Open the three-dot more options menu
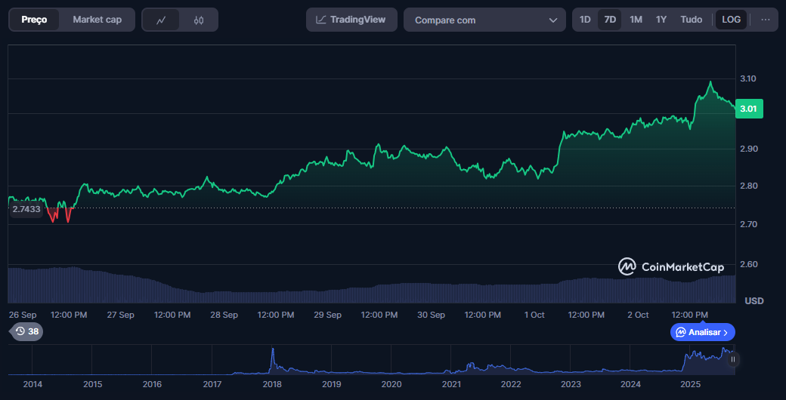 (x=766, y=20)
